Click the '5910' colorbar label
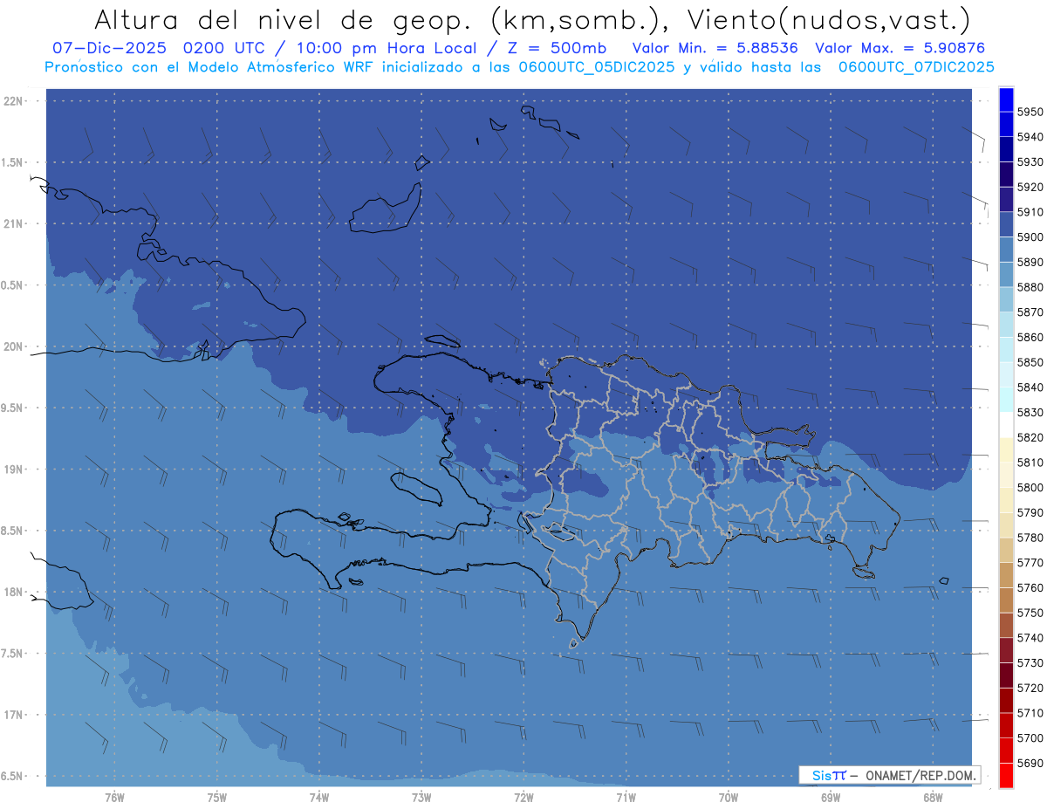The image size is (1047, 809). [x=1030, y=212]
